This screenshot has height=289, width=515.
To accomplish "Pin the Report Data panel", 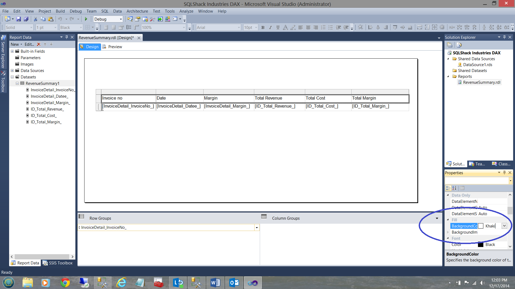I will [67, 37].
